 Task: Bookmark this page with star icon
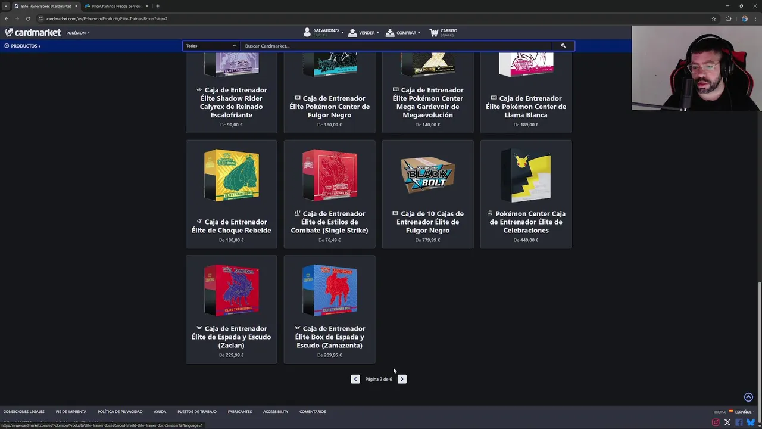point(713,18)
